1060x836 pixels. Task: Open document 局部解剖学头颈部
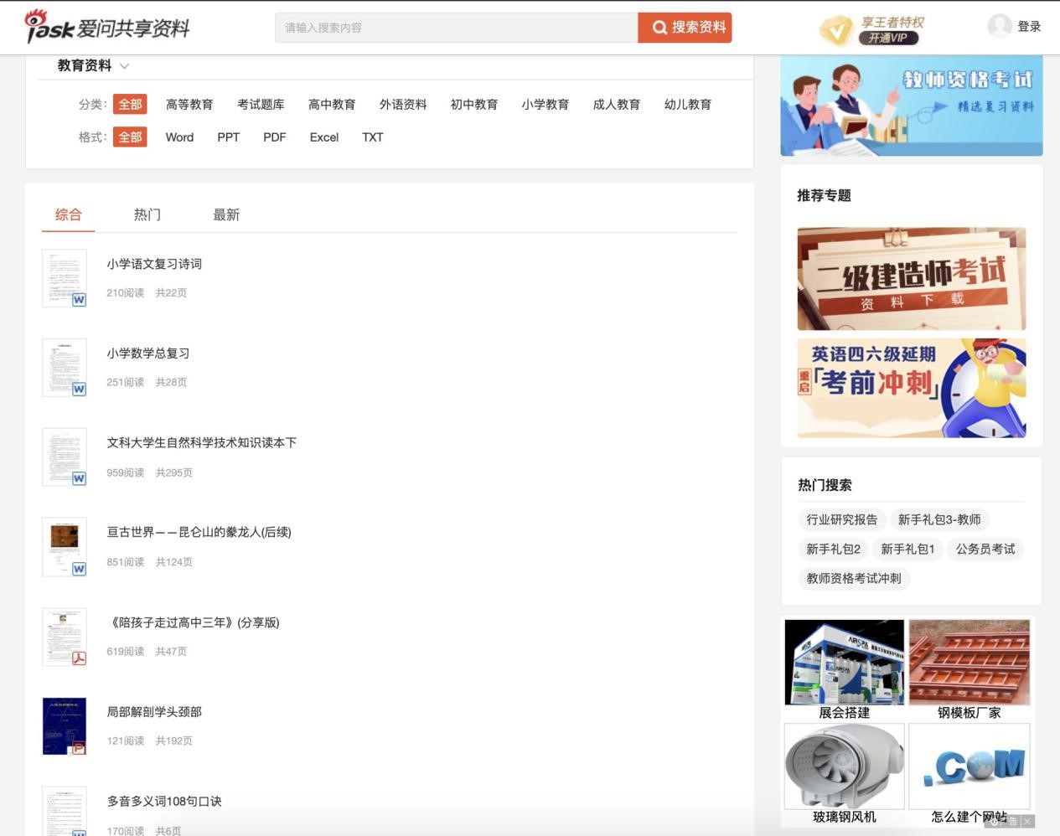click(x=154, y=712)
